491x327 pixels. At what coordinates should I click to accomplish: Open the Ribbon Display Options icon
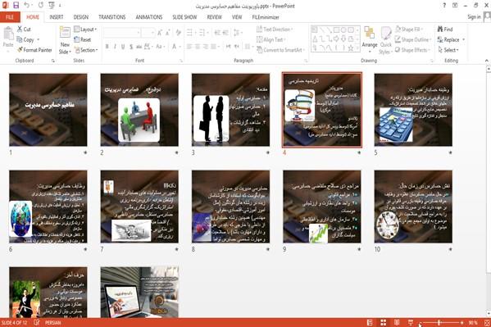pos(455,5)
